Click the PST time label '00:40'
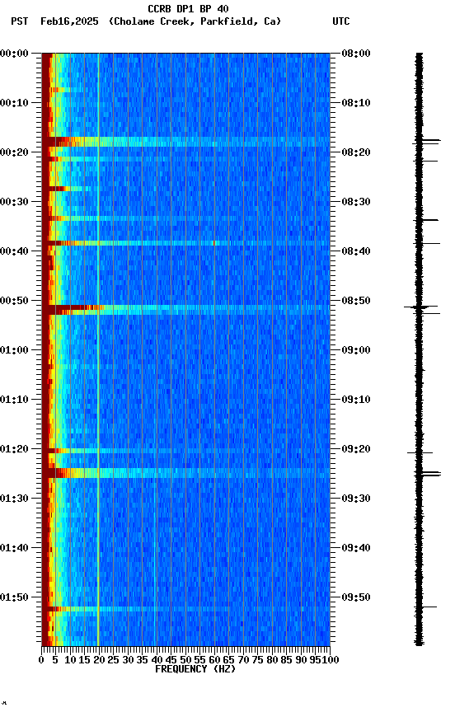The image size is (455, 712). [14, 251]
